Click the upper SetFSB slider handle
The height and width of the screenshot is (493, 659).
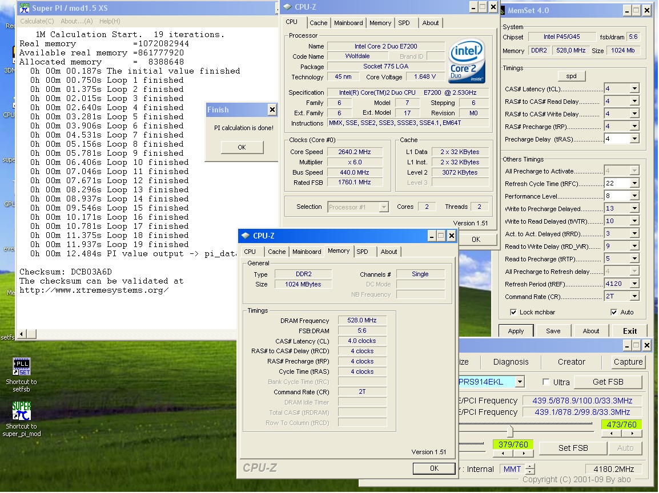[x=510, y=431]
